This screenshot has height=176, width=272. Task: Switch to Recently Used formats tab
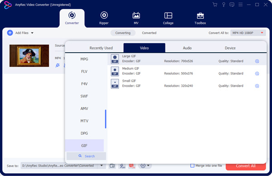click(x=101, y=48)
